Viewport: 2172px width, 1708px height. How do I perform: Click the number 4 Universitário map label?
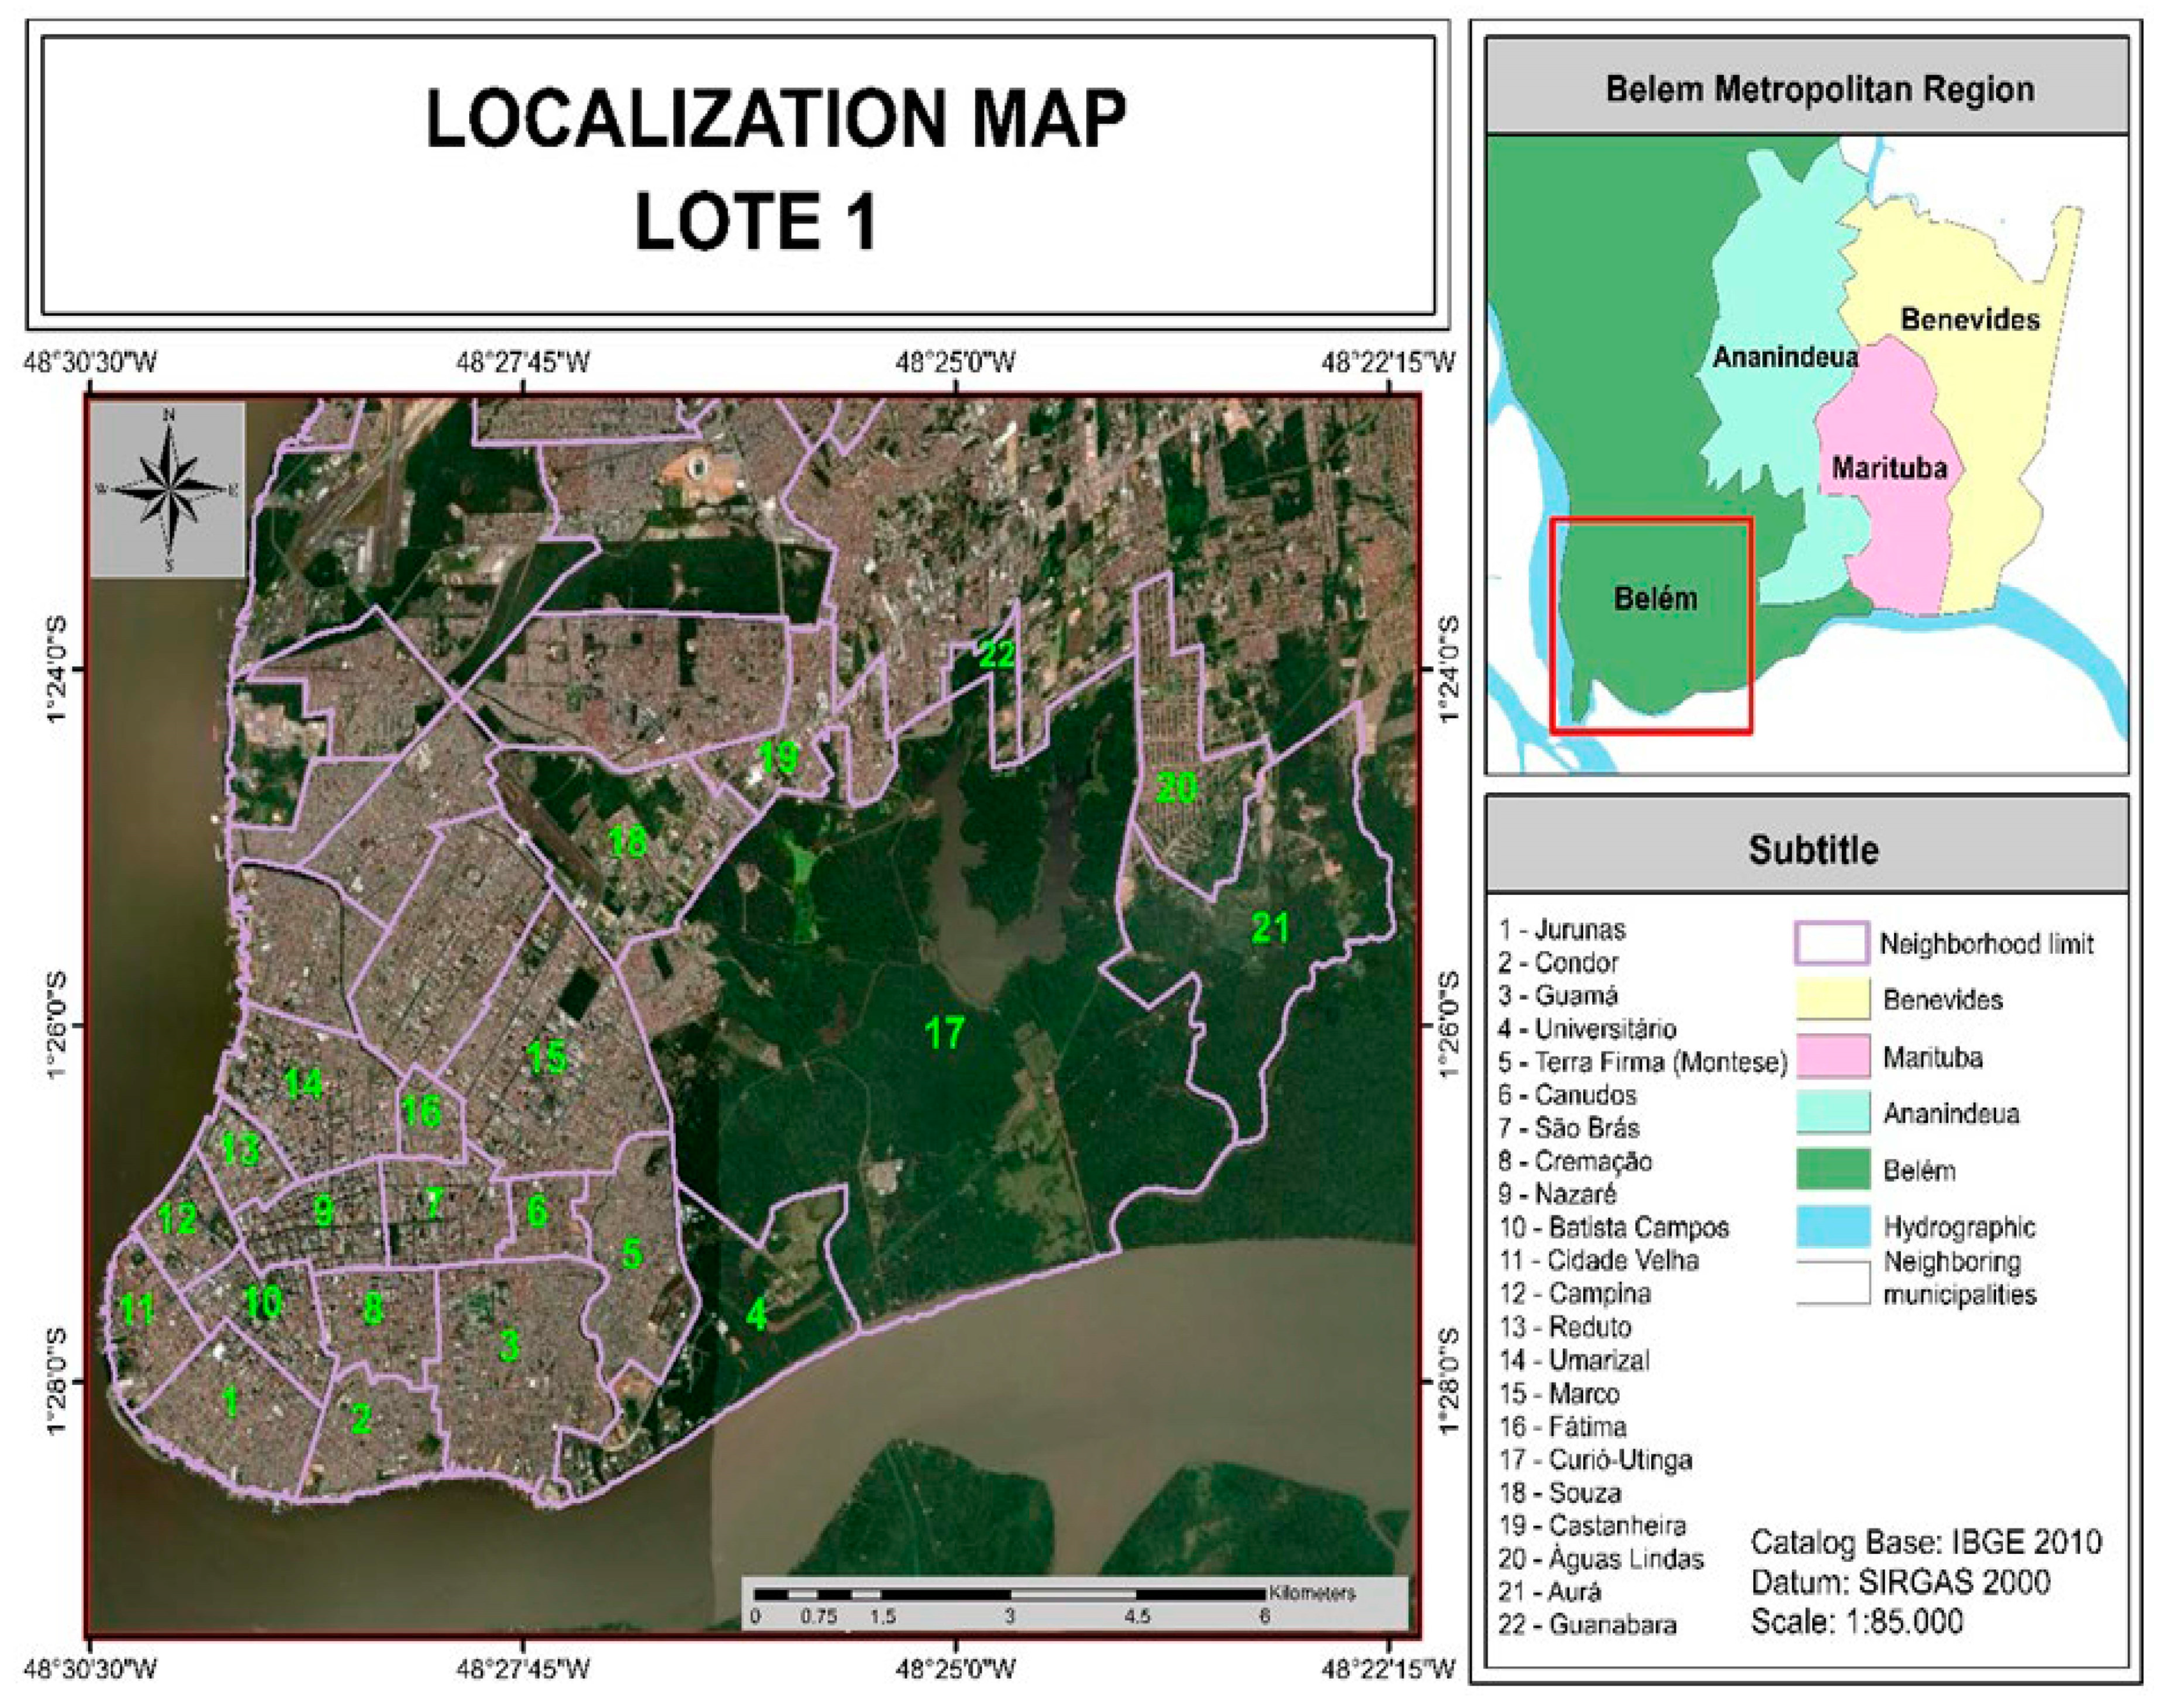(756, 1314)
